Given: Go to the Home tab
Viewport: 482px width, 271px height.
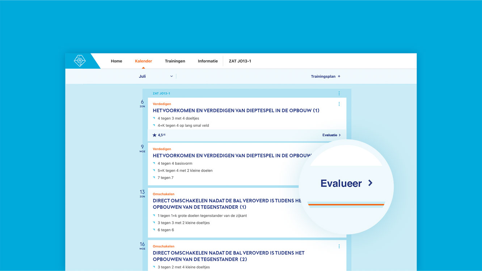Looking at the screenshot, I should point(117,61).
